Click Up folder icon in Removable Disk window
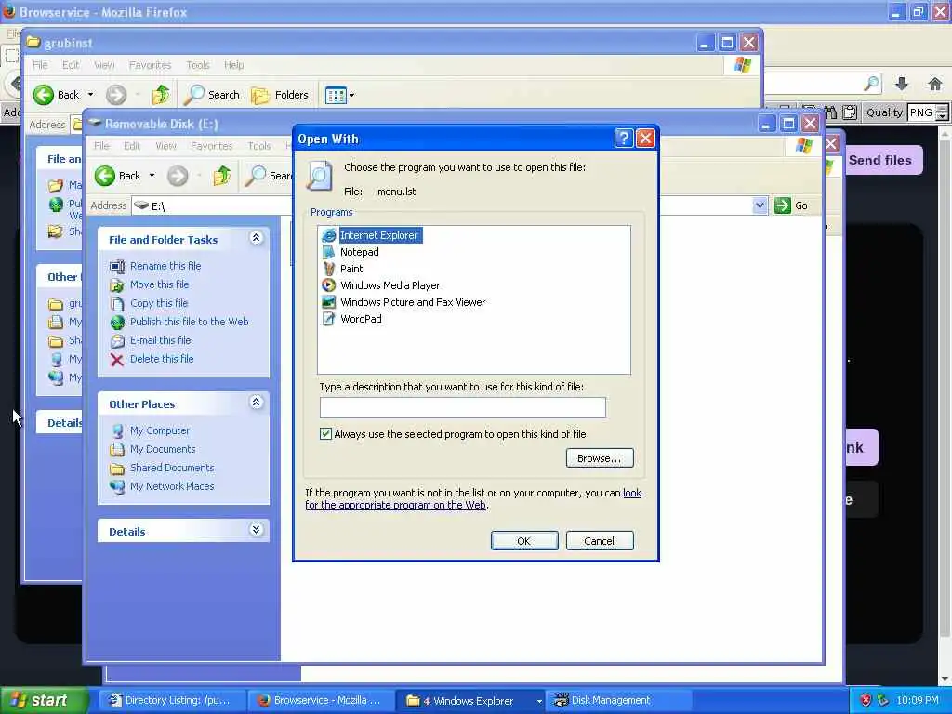952x714 pixels. [221, 176]
